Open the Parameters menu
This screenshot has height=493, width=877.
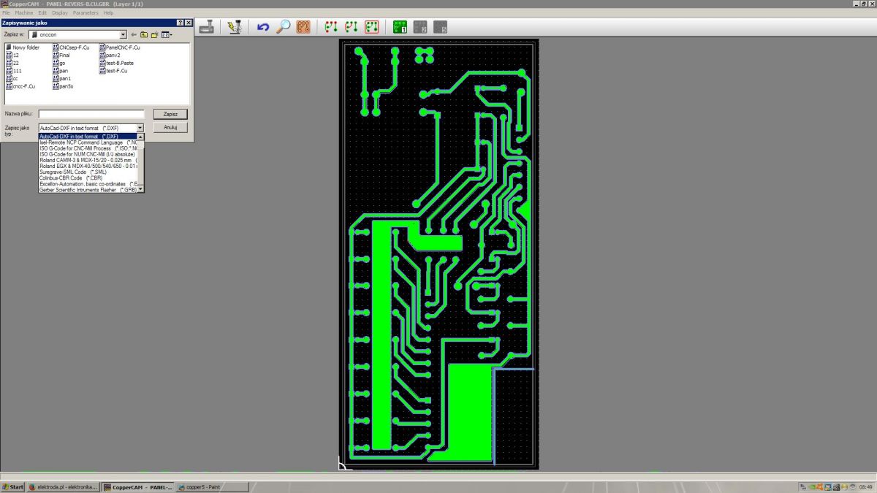pyautogui.click(x=86, y=13)
